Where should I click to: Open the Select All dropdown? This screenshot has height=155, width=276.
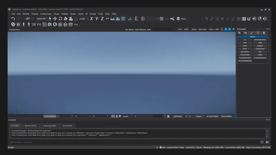click(42, 19)
